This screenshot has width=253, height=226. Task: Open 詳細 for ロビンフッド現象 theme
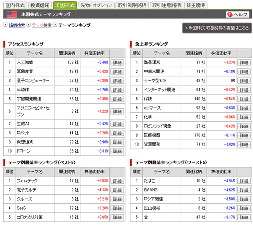click(244, 126)
